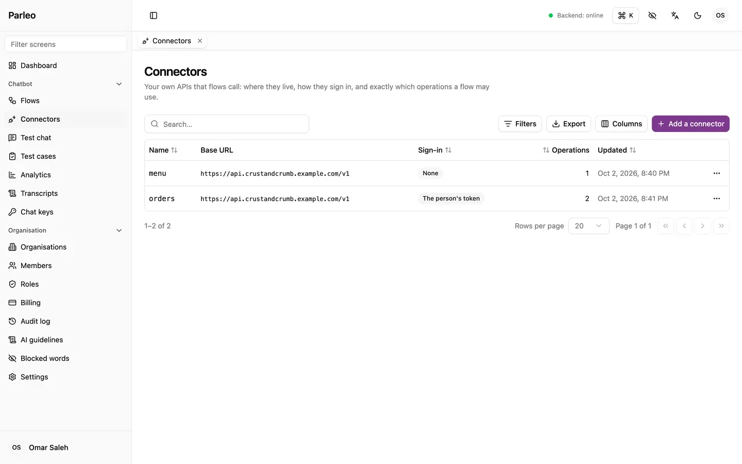Open Members page
This screenshot has width=742, height=464.
point(66,266)
